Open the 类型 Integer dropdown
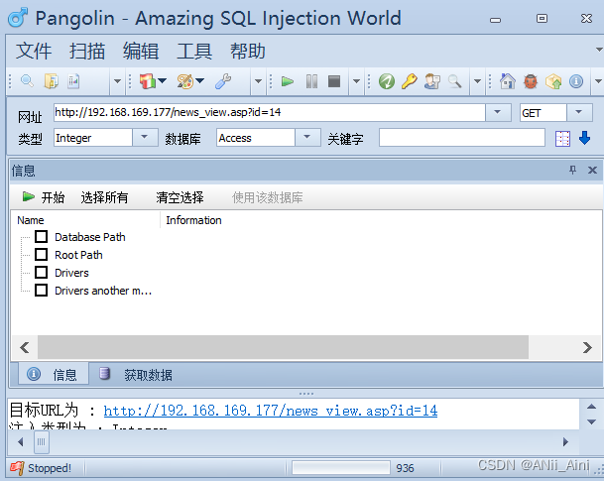Viewport: 604px width, 481px height. 145,137
